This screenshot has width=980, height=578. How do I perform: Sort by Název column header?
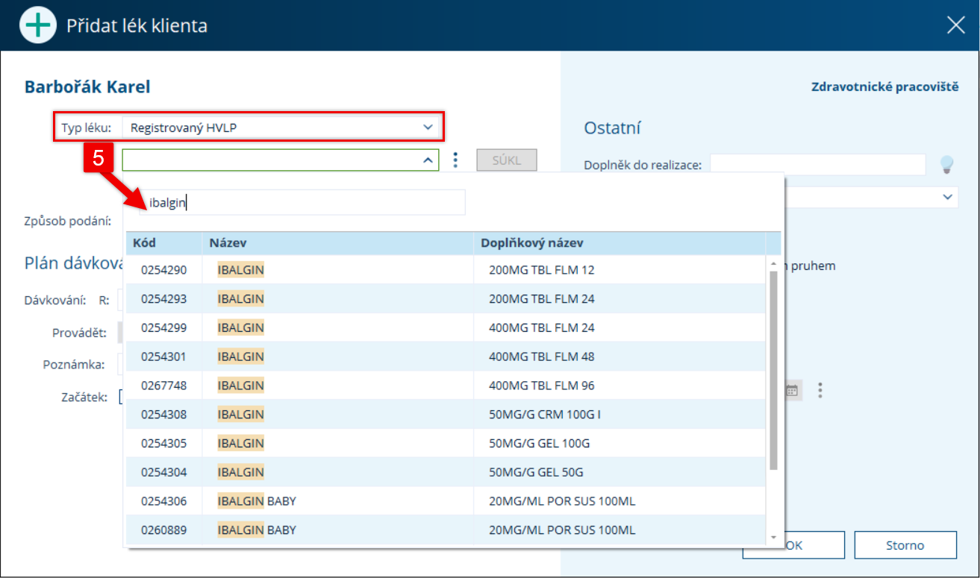338,243
